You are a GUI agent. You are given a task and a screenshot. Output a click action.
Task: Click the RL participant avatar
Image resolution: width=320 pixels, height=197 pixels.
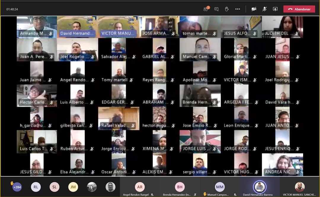(36, 187)
